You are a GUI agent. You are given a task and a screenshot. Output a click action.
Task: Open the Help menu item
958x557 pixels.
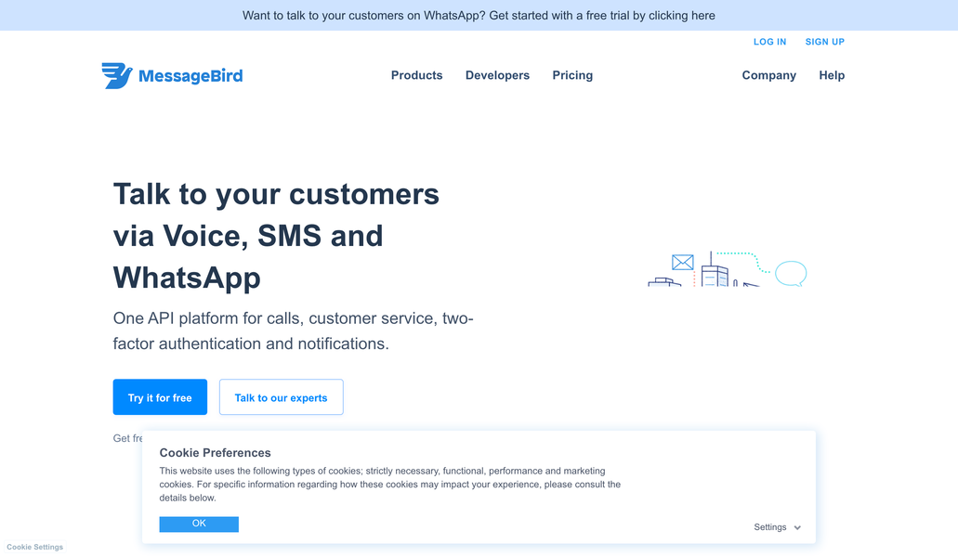(x=832, y=75)
